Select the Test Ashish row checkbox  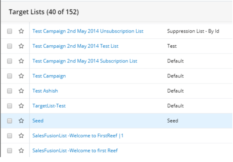(10, 91)
